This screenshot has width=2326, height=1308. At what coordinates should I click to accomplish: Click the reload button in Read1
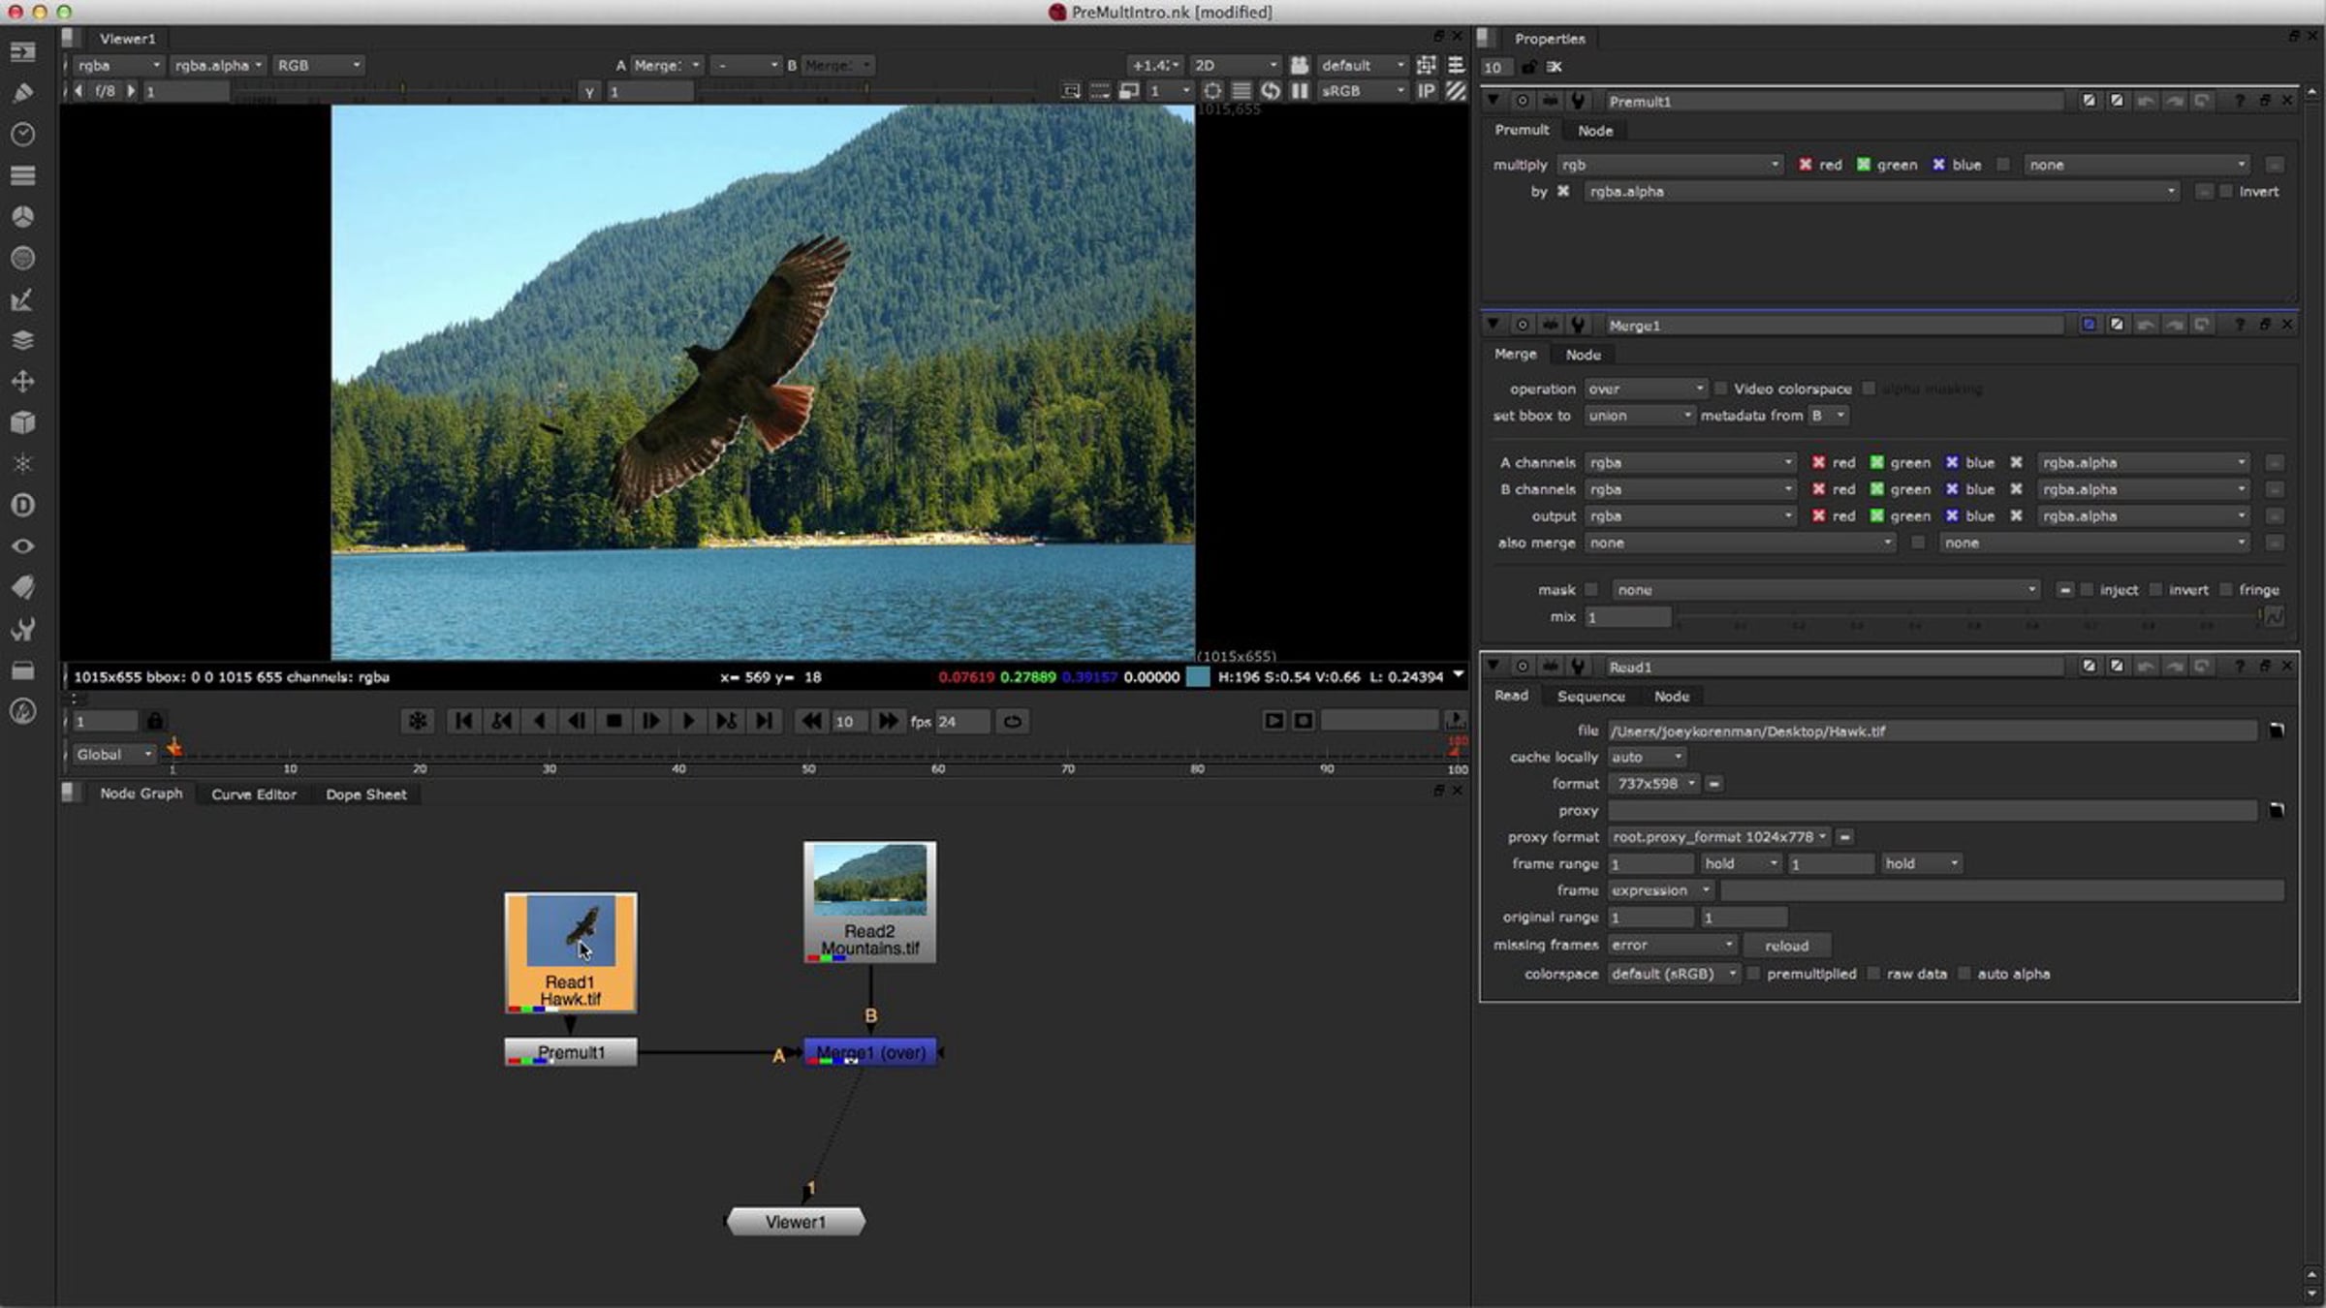point(1786,946)
